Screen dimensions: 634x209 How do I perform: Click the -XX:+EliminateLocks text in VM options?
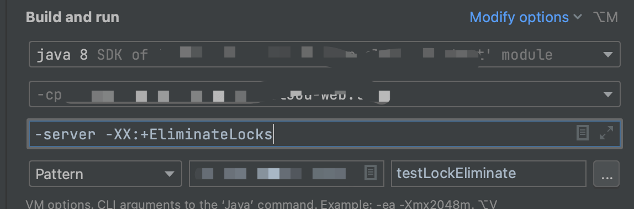(x=189, y=134)
